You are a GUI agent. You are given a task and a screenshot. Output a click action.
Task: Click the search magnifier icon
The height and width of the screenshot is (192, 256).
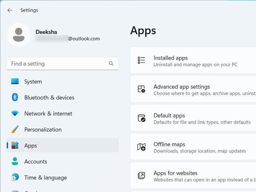[111, 64]
